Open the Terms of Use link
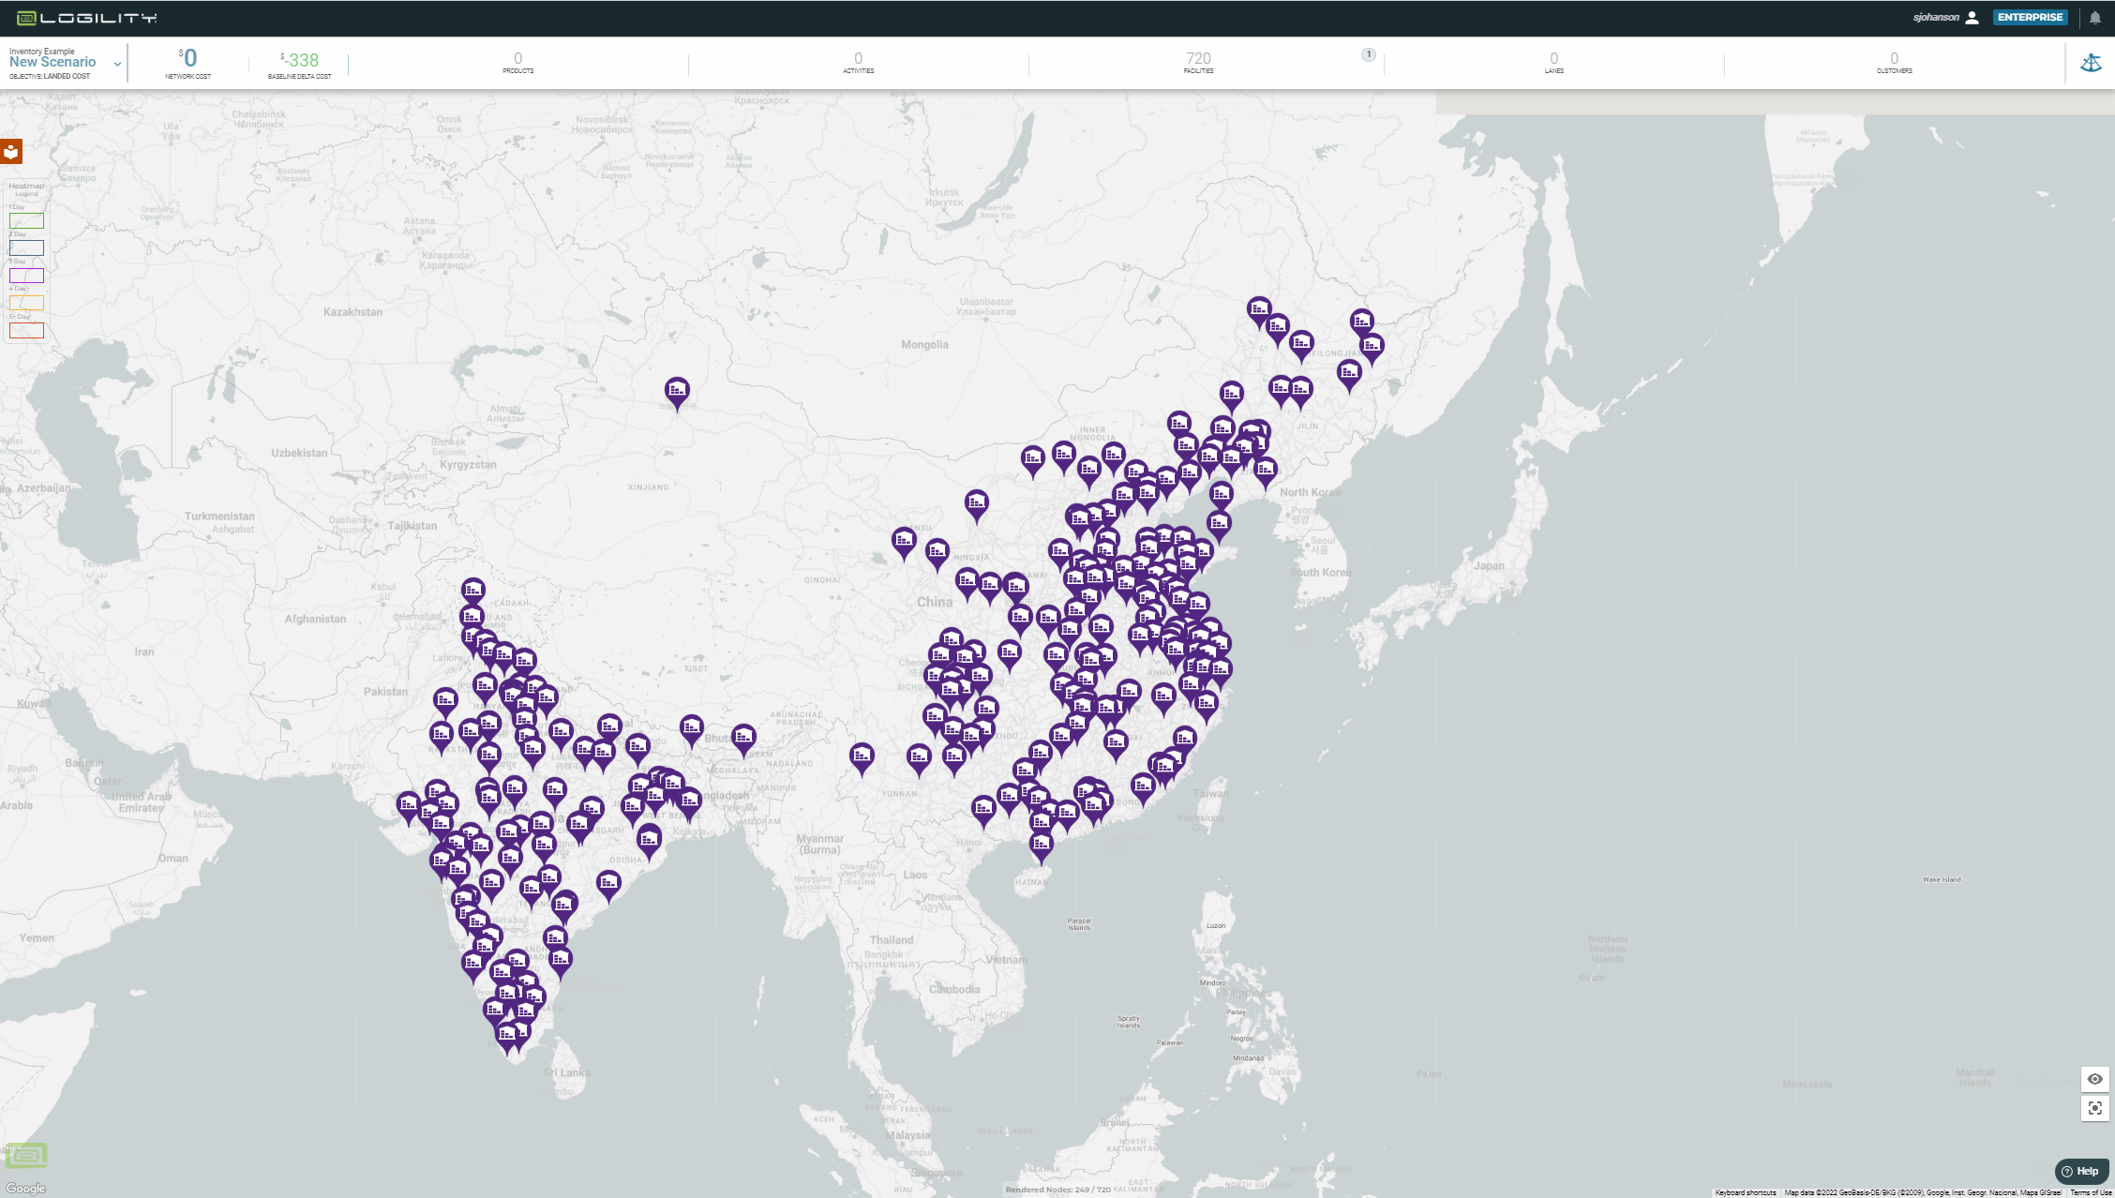Image resolution: width=2115 pixels, height=1198 pixels. tap(2091, 1192)
